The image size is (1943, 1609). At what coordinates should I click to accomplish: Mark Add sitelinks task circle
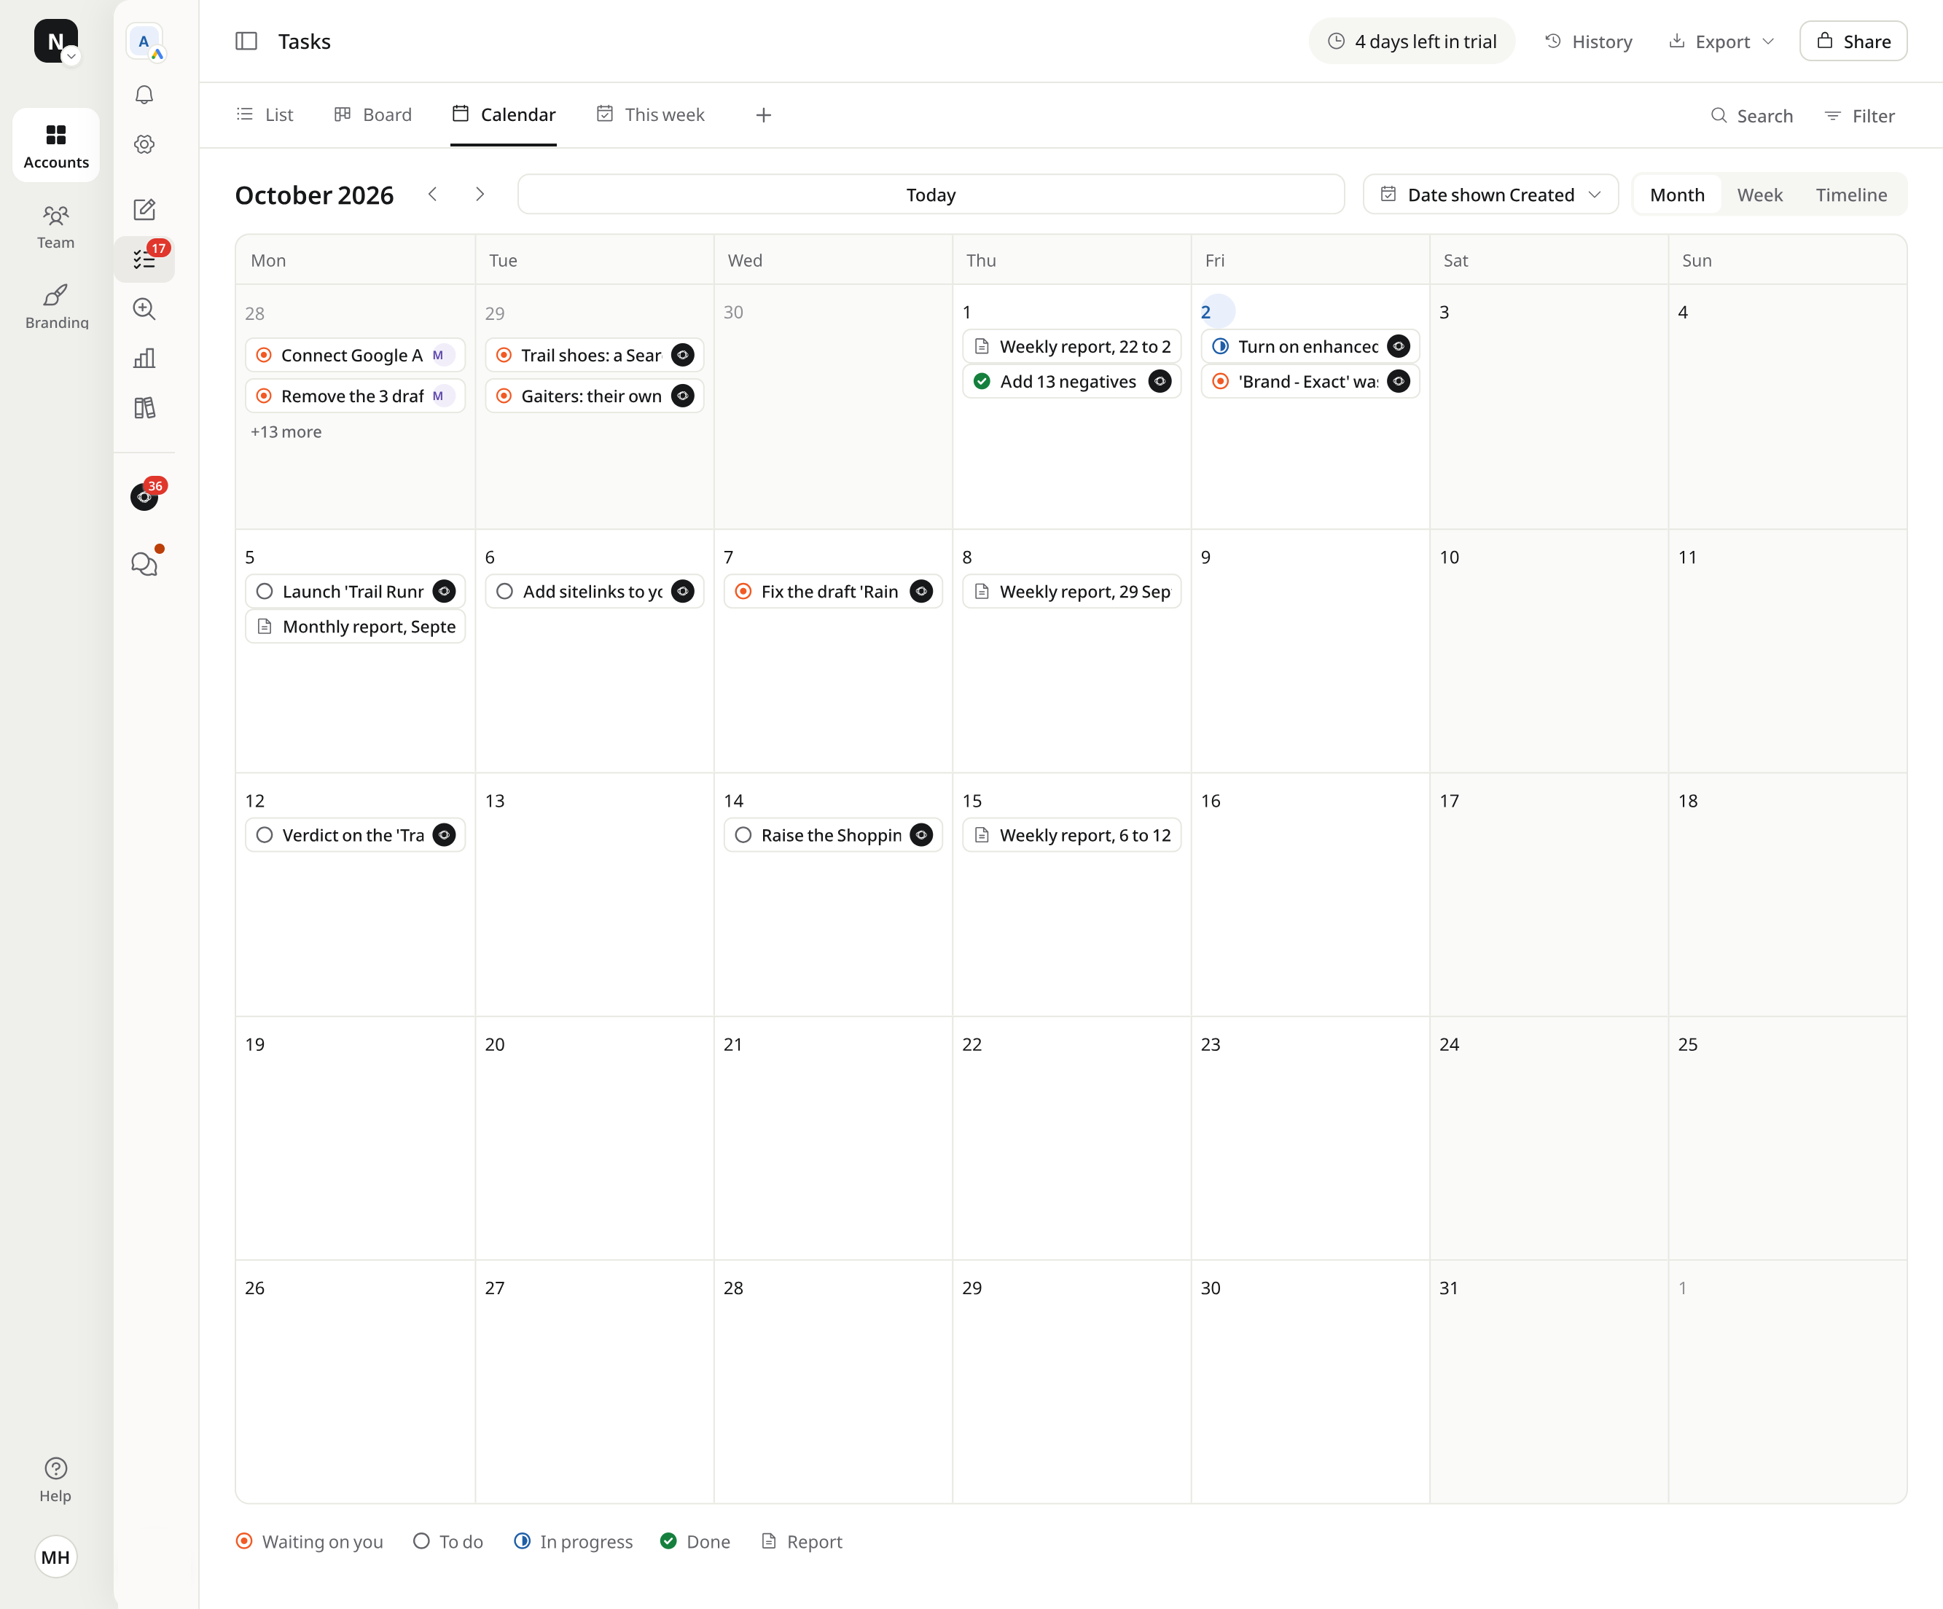click(x=504, y=591)
